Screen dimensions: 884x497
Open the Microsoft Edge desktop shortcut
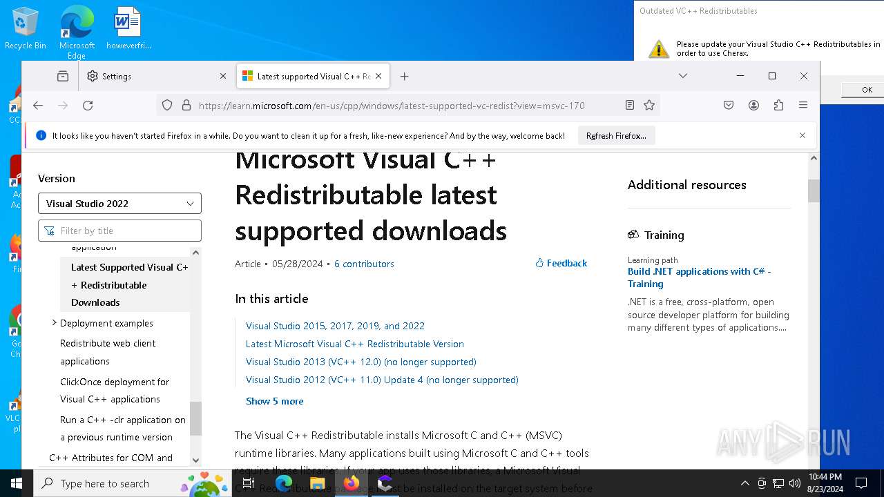77,32
